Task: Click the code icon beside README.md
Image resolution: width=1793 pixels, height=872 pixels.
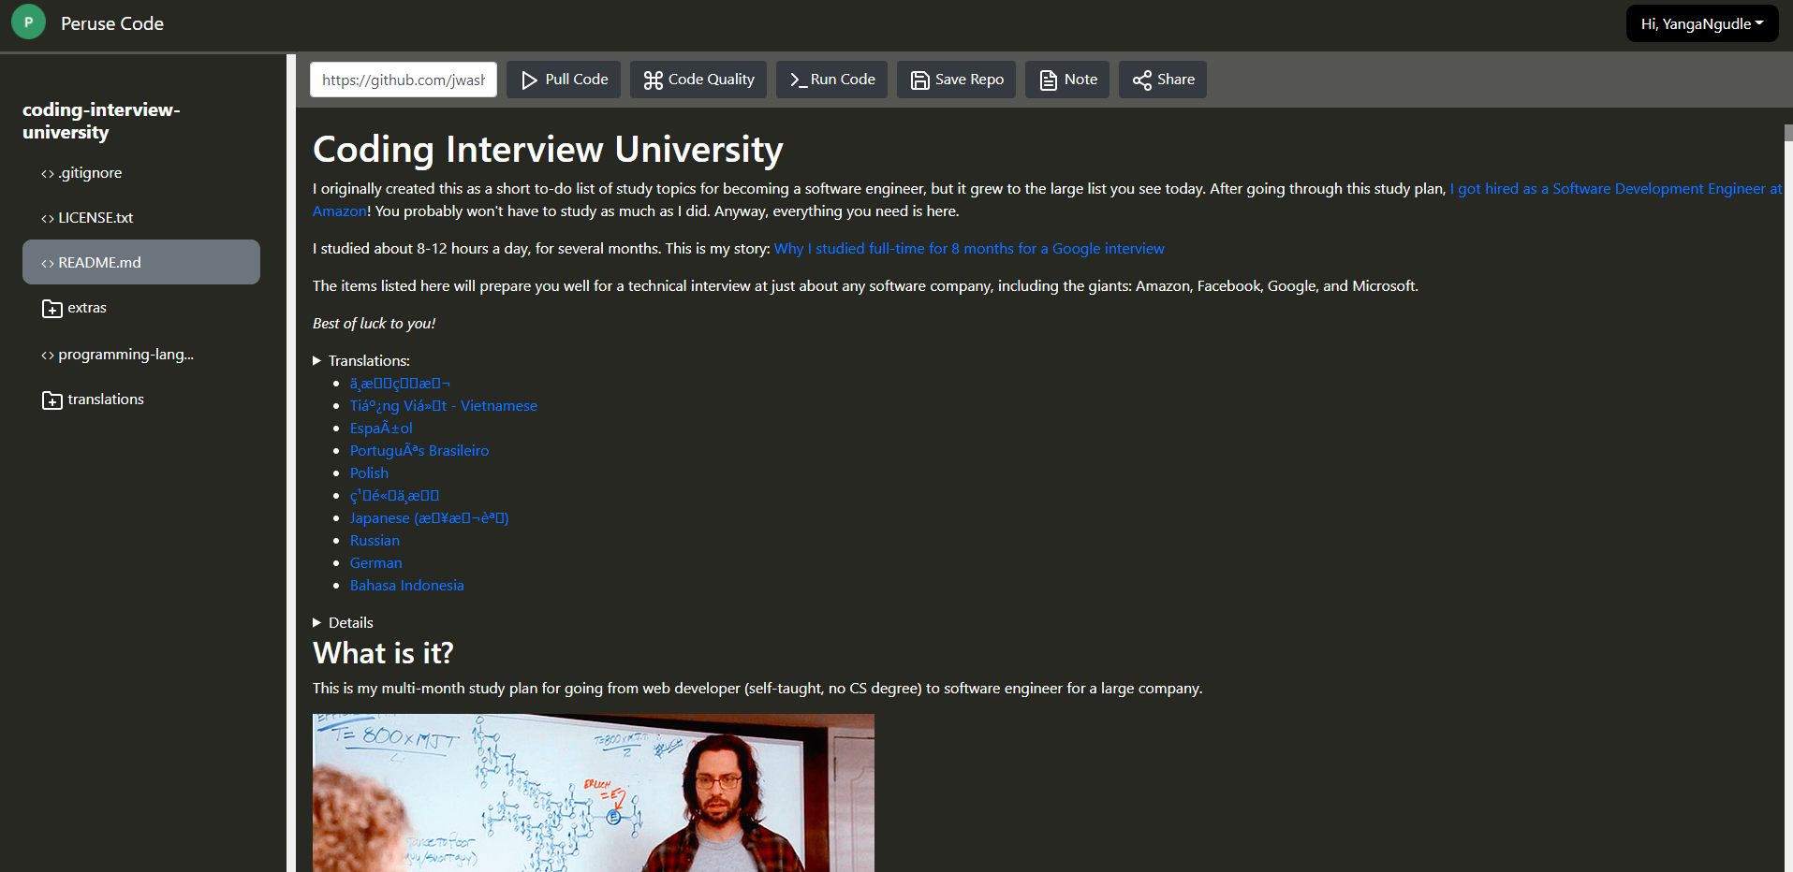Action: (48, 264)
